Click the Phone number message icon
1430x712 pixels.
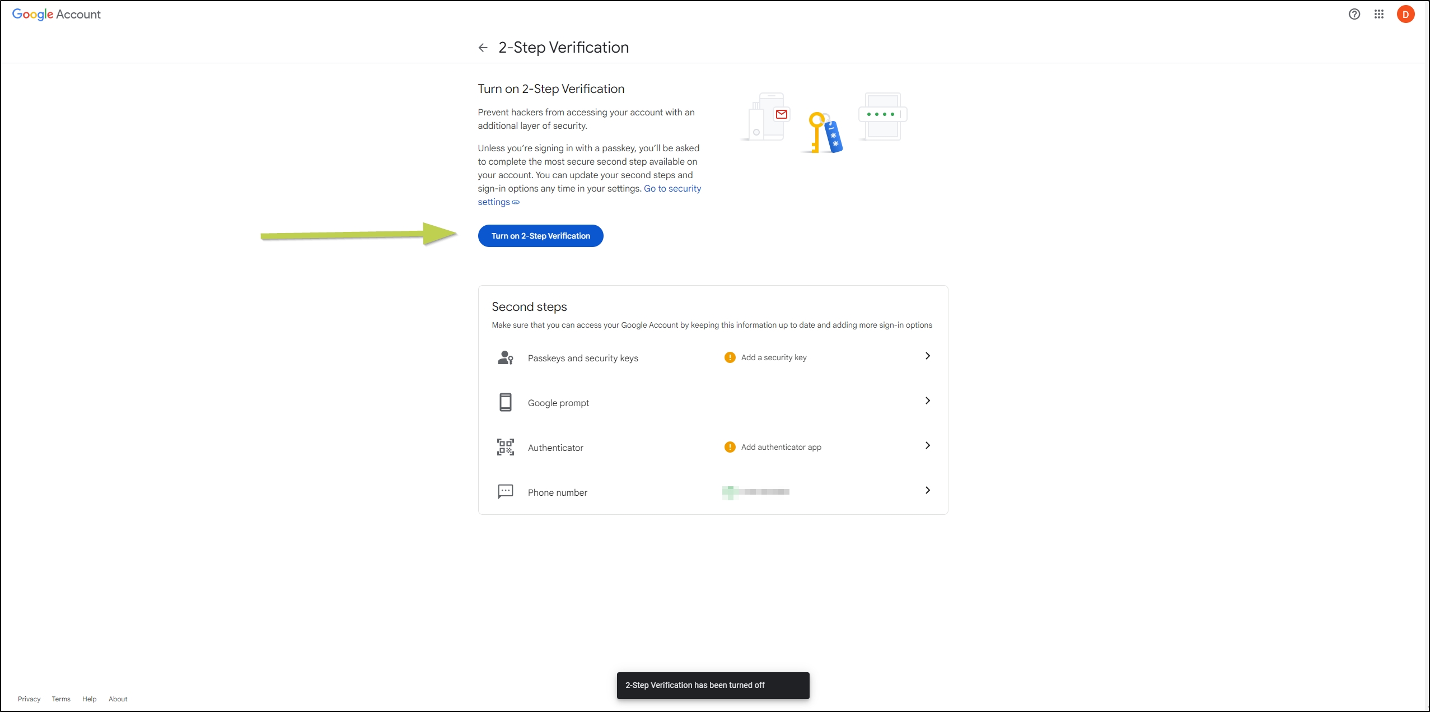point(505,491)
